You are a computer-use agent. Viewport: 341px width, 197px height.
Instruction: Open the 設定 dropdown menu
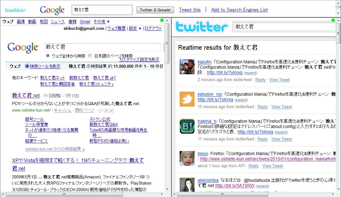coord(135,29)
